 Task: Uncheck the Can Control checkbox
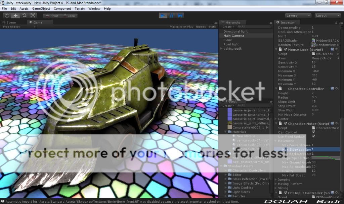click(x=313, y=132)
